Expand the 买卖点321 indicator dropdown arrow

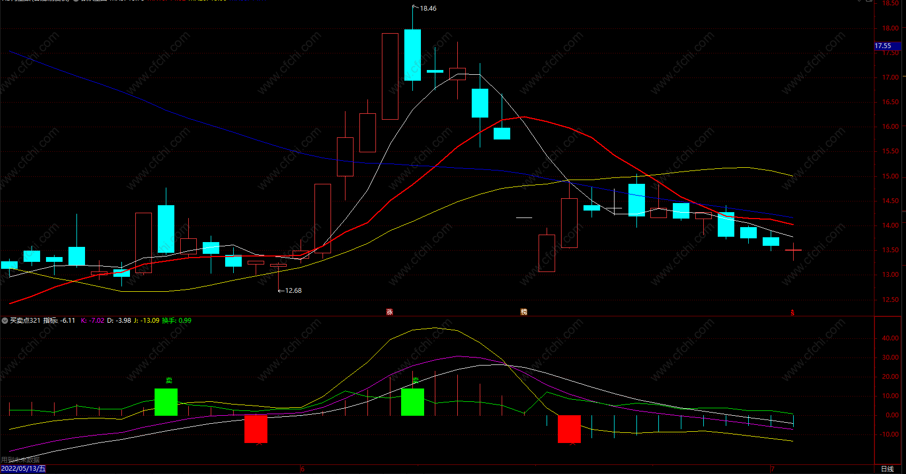pyautogui.click(x=5, y=321)
